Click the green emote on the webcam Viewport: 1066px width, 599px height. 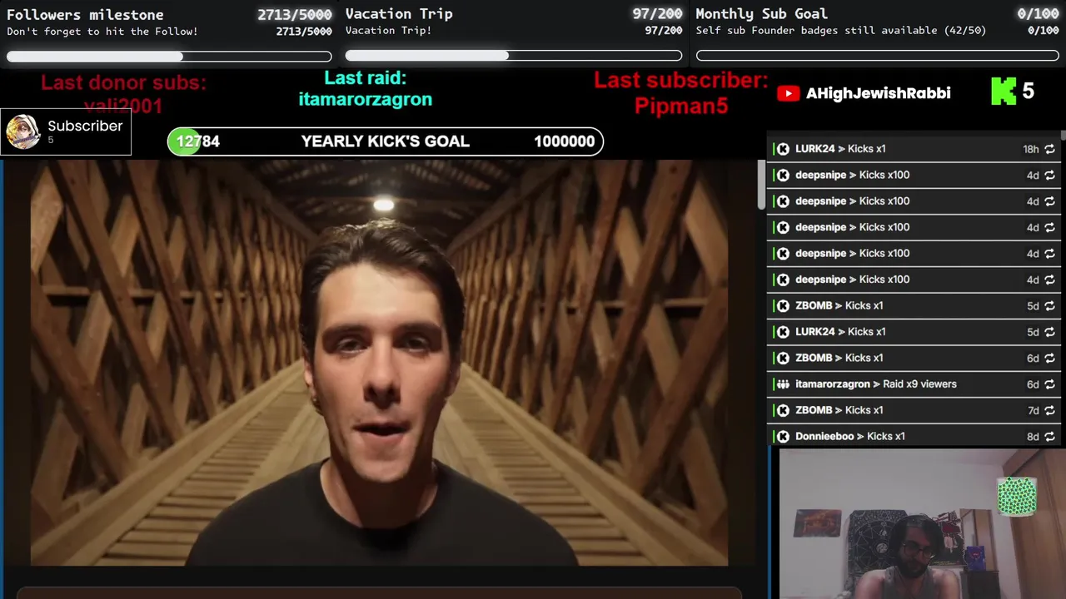pyautogui.click(x=1017, y=497)
